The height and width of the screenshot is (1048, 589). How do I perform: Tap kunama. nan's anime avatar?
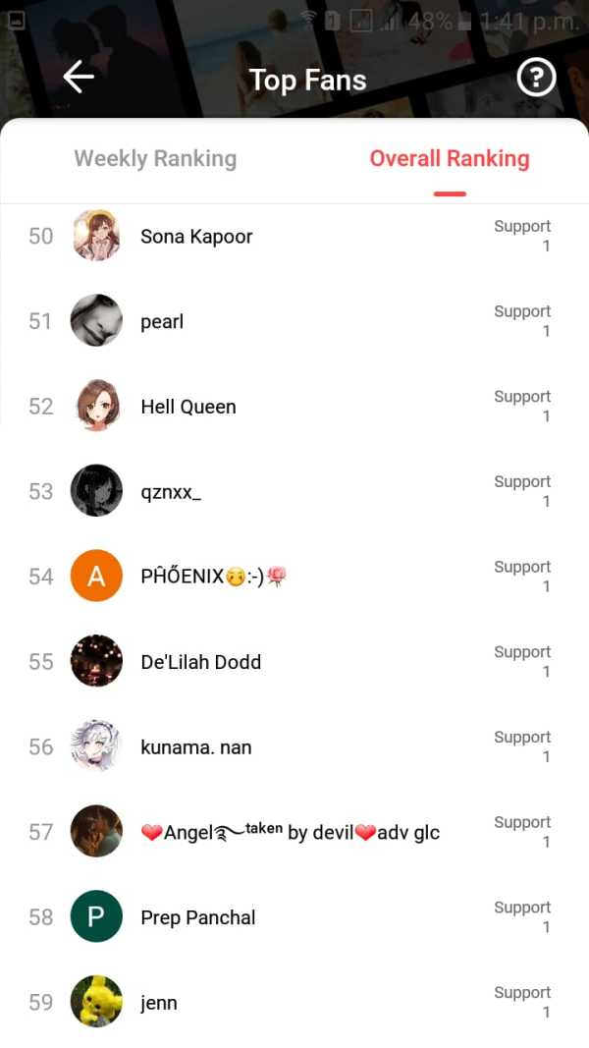point(96,746)
